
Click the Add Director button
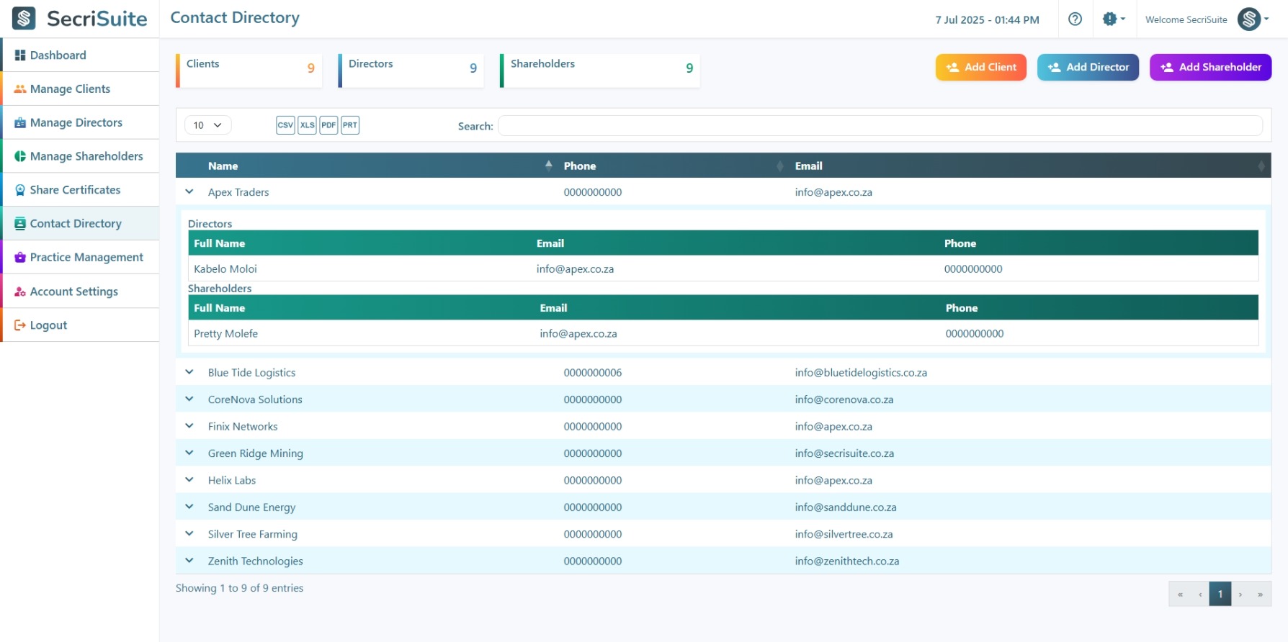[x=1088, y=67]
